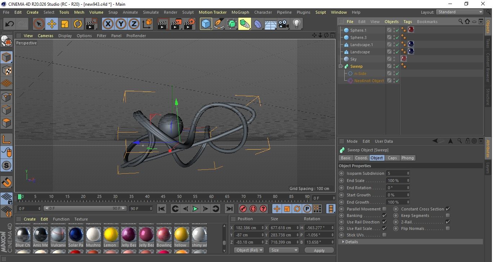Screen dimensions: 493x262
Task: Open viewport Cameras menu
Action: pos(46,36)
